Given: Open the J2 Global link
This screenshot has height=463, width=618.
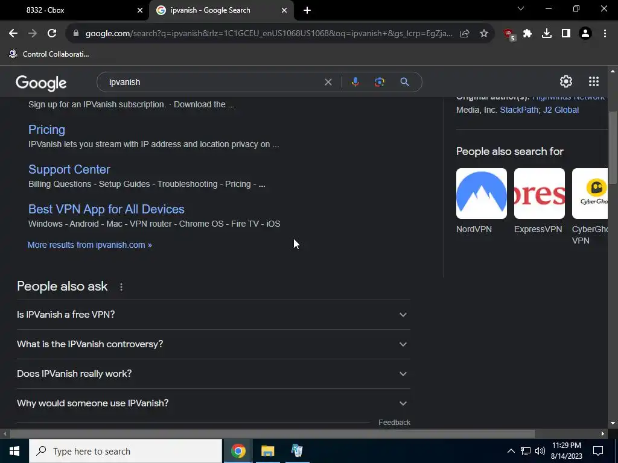Looking at the screenshot, I should click(561, 110).
